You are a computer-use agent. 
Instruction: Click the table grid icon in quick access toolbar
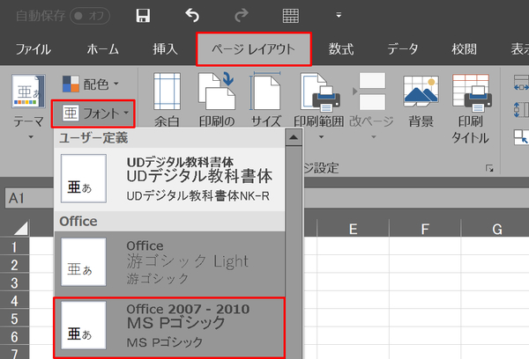tap(290, 16)
